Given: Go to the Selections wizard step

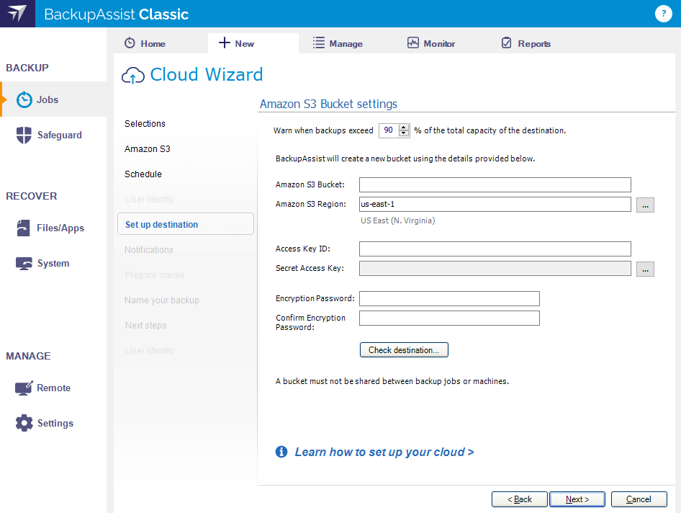Looking at the screenshot, I should click(x=145, y=123).
